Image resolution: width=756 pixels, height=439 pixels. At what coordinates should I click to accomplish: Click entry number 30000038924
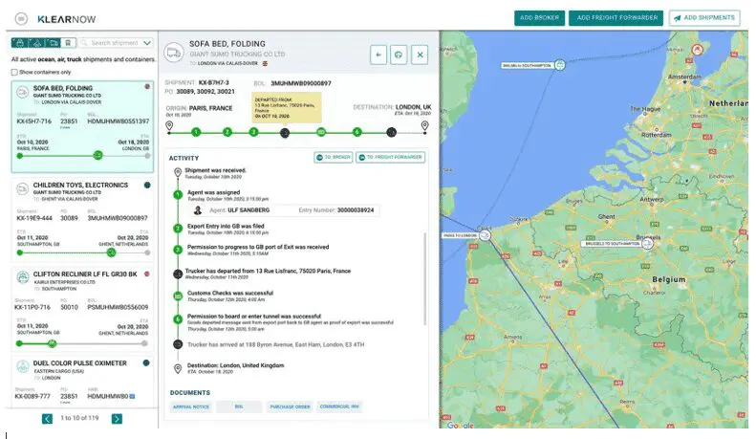(356, 210)
